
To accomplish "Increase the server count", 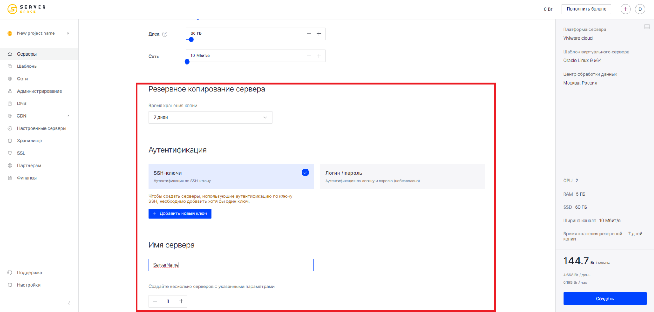I will (x=181, y=301).
